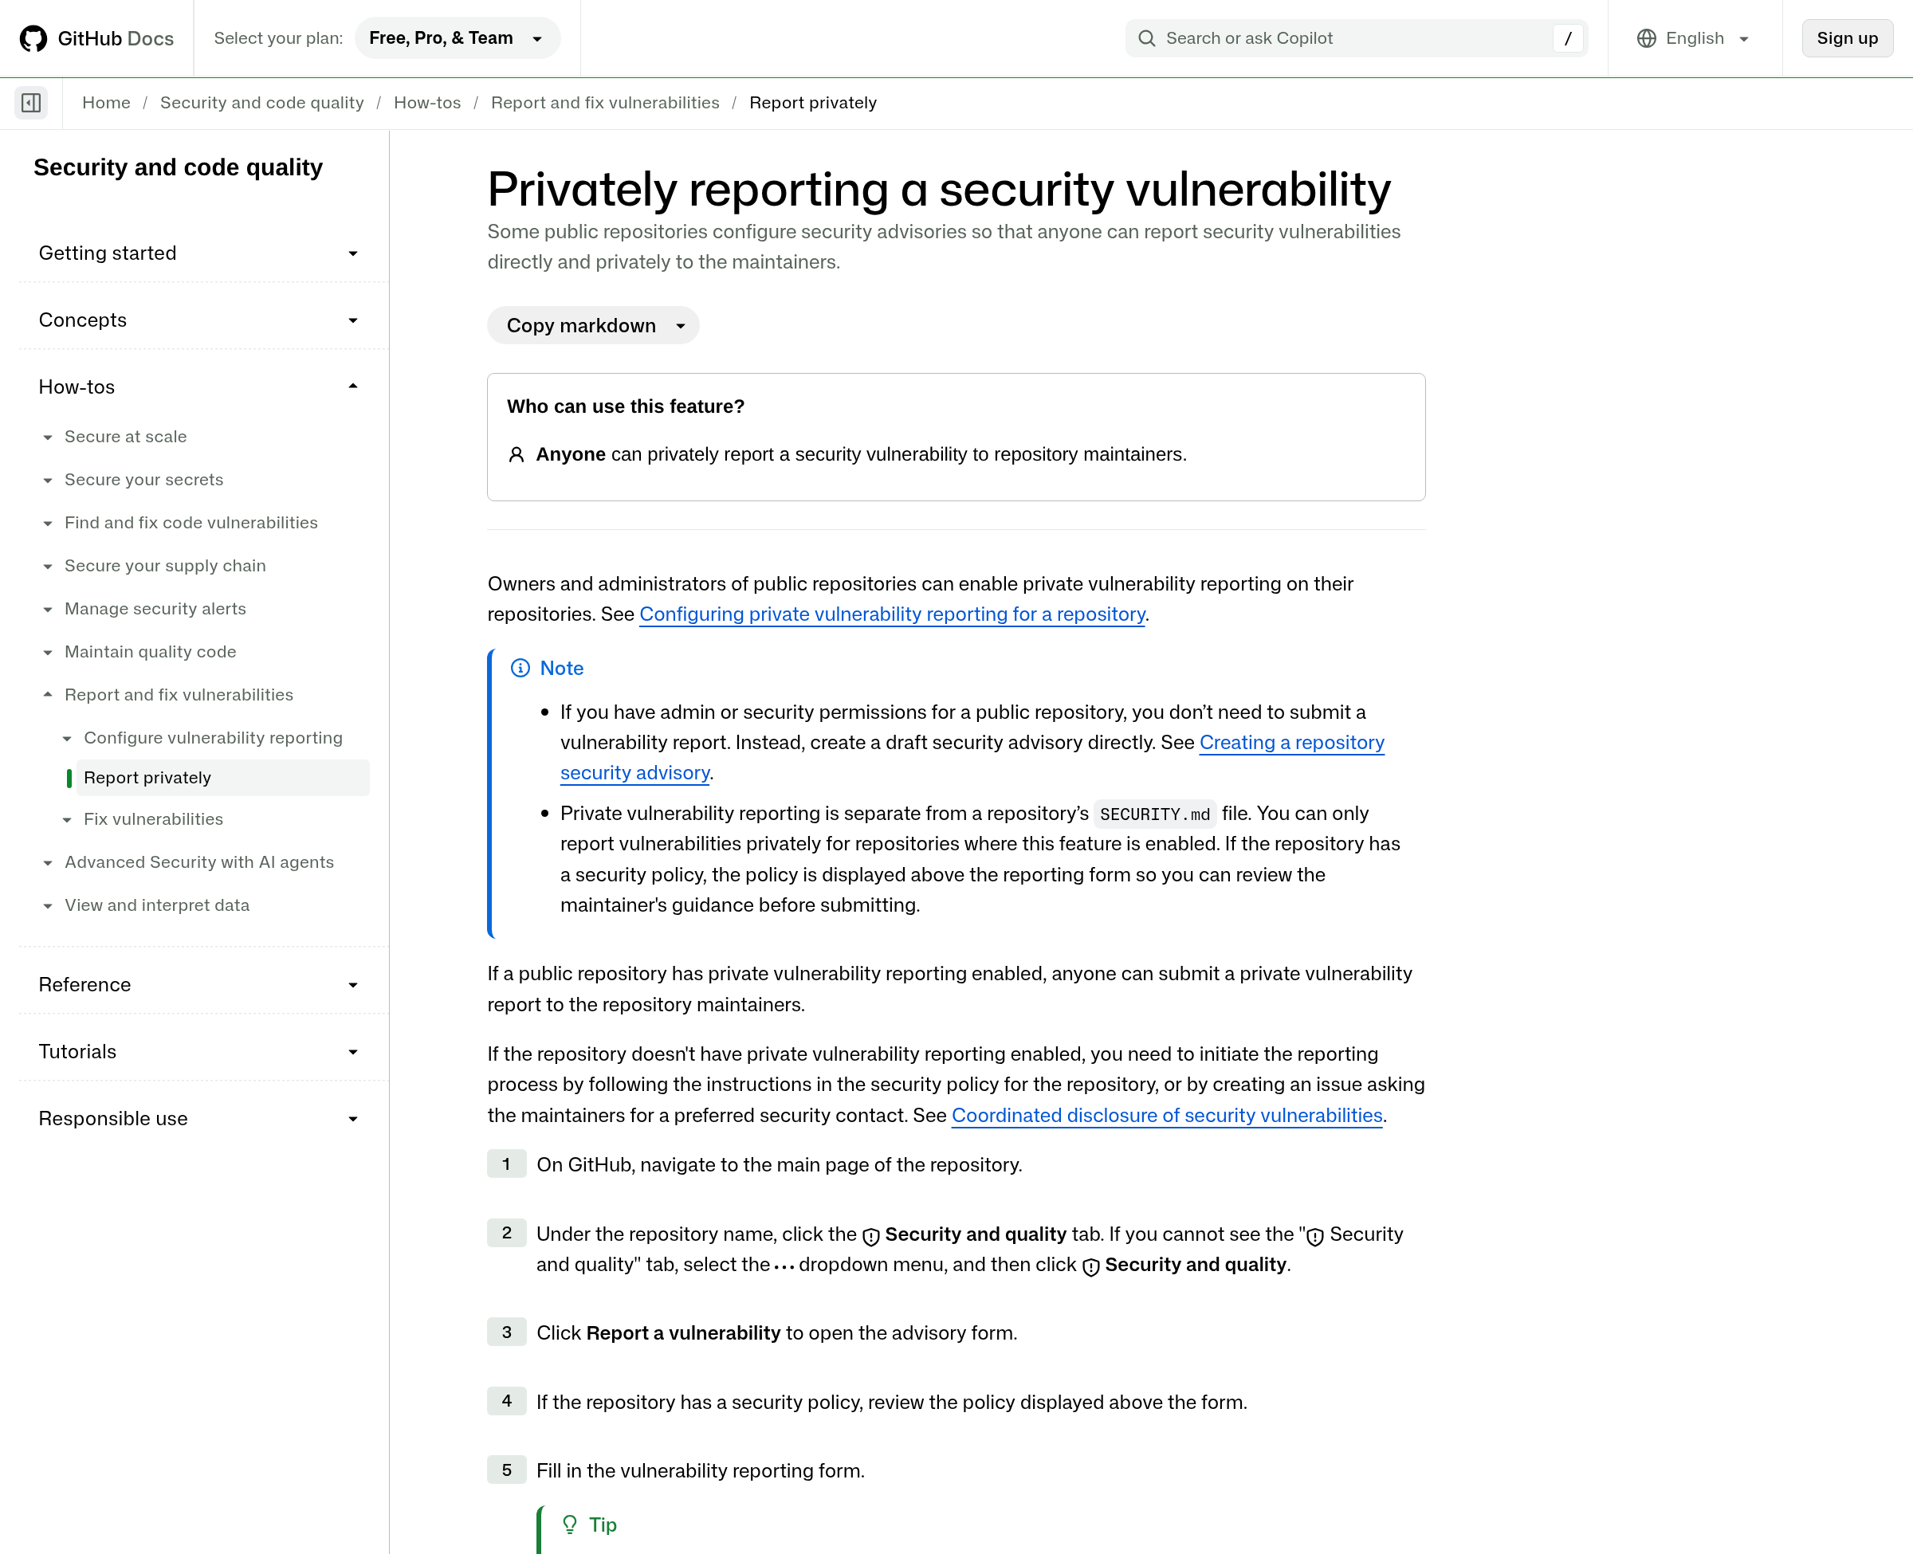Screen dimensions: 1913x1554
Task: Click the person icon beside Anyone
Action: [517, 455]
